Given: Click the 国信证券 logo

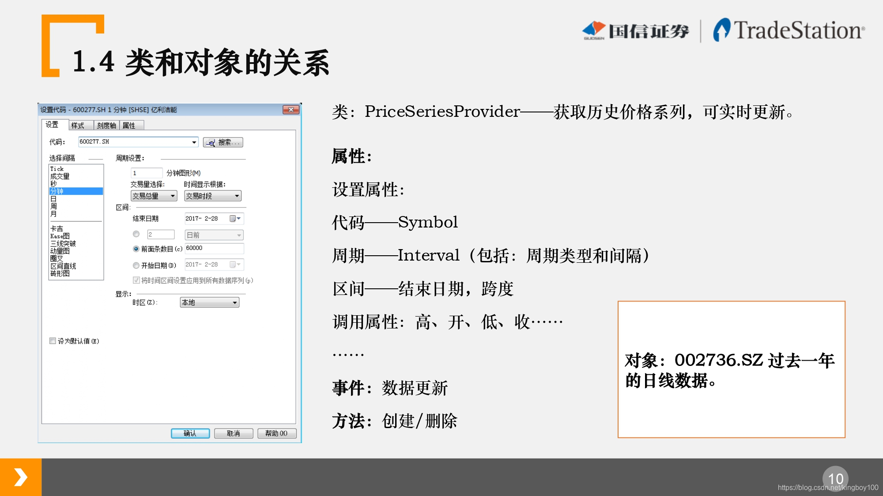Looking at the screenshot, I should (x=636, y=30).
